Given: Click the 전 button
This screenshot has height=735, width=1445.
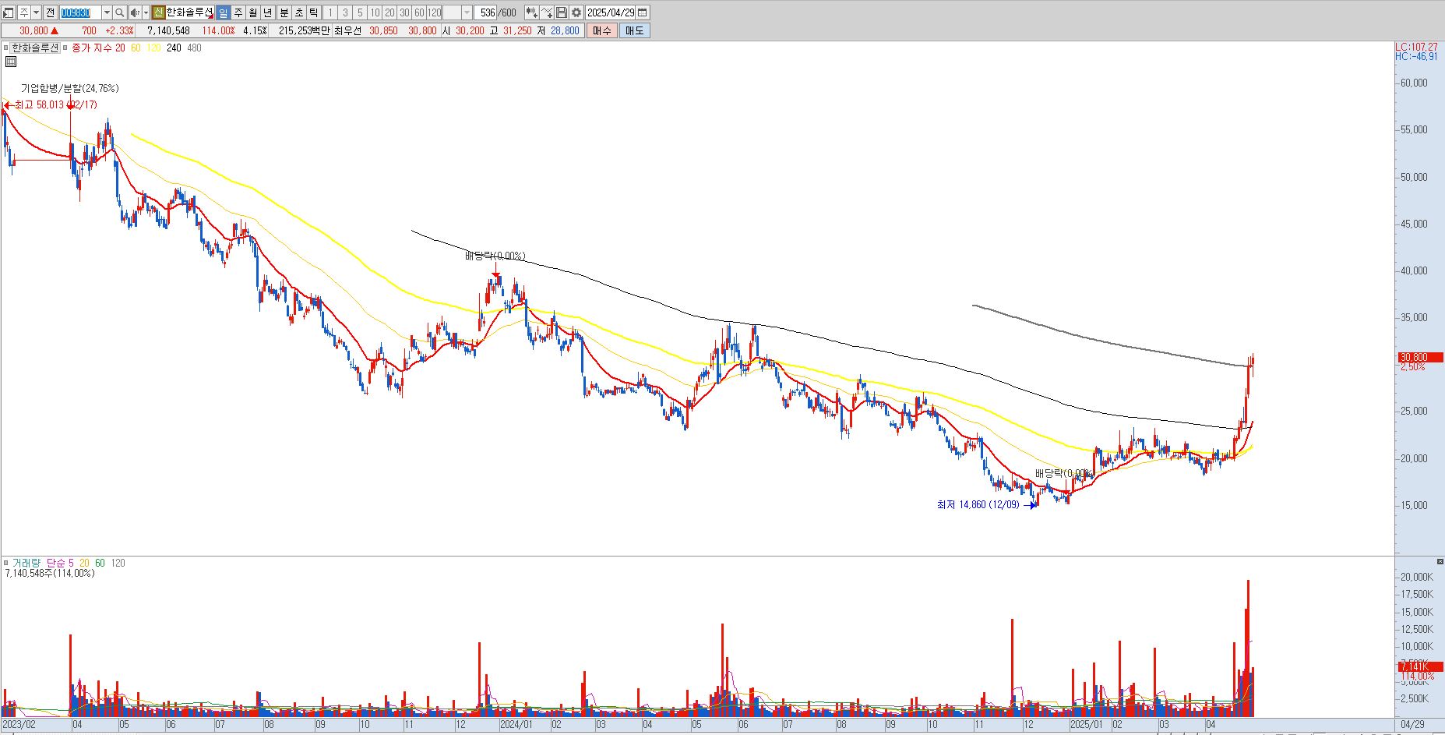Looking at the screenshot, I should point(51,12).
